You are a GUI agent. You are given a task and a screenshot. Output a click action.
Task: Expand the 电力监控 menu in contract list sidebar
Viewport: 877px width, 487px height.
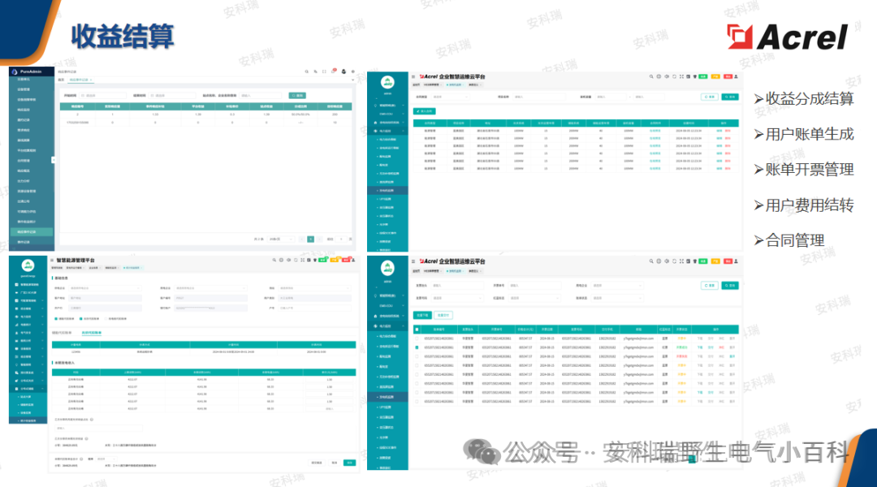pyautogui.click(x=387, y=131)
